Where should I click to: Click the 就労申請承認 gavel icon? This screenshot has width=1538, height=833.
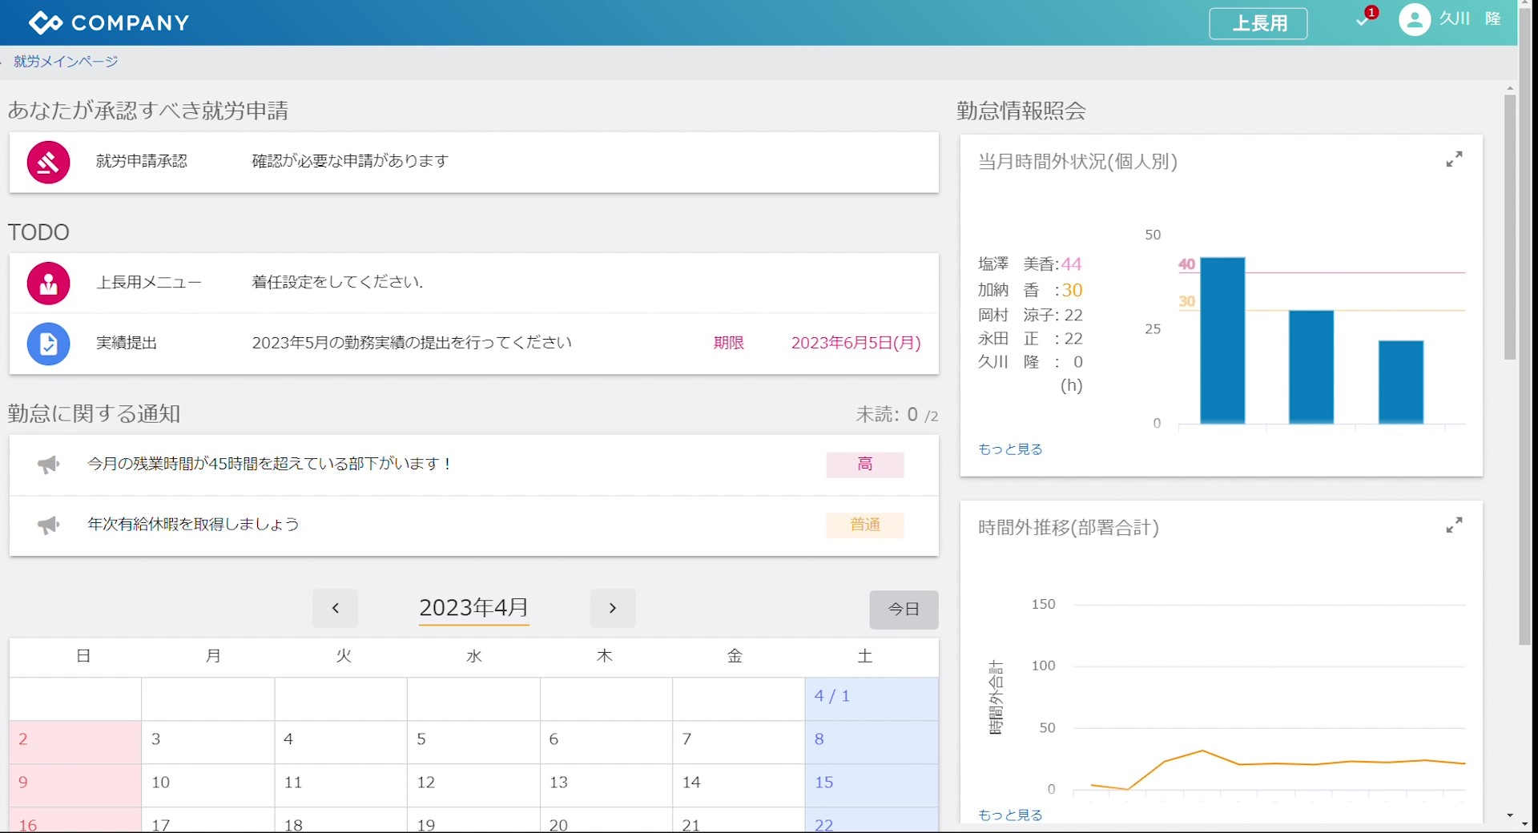pyautogui.click(x=48, y=162)
